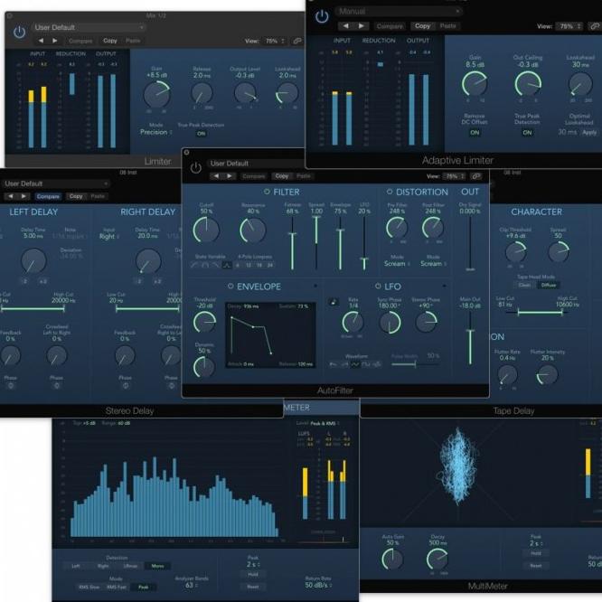This screenshot has width=602, height=602.
Task: Click Hold under analyzer Peak 2 s
Action: pos(252,574)
